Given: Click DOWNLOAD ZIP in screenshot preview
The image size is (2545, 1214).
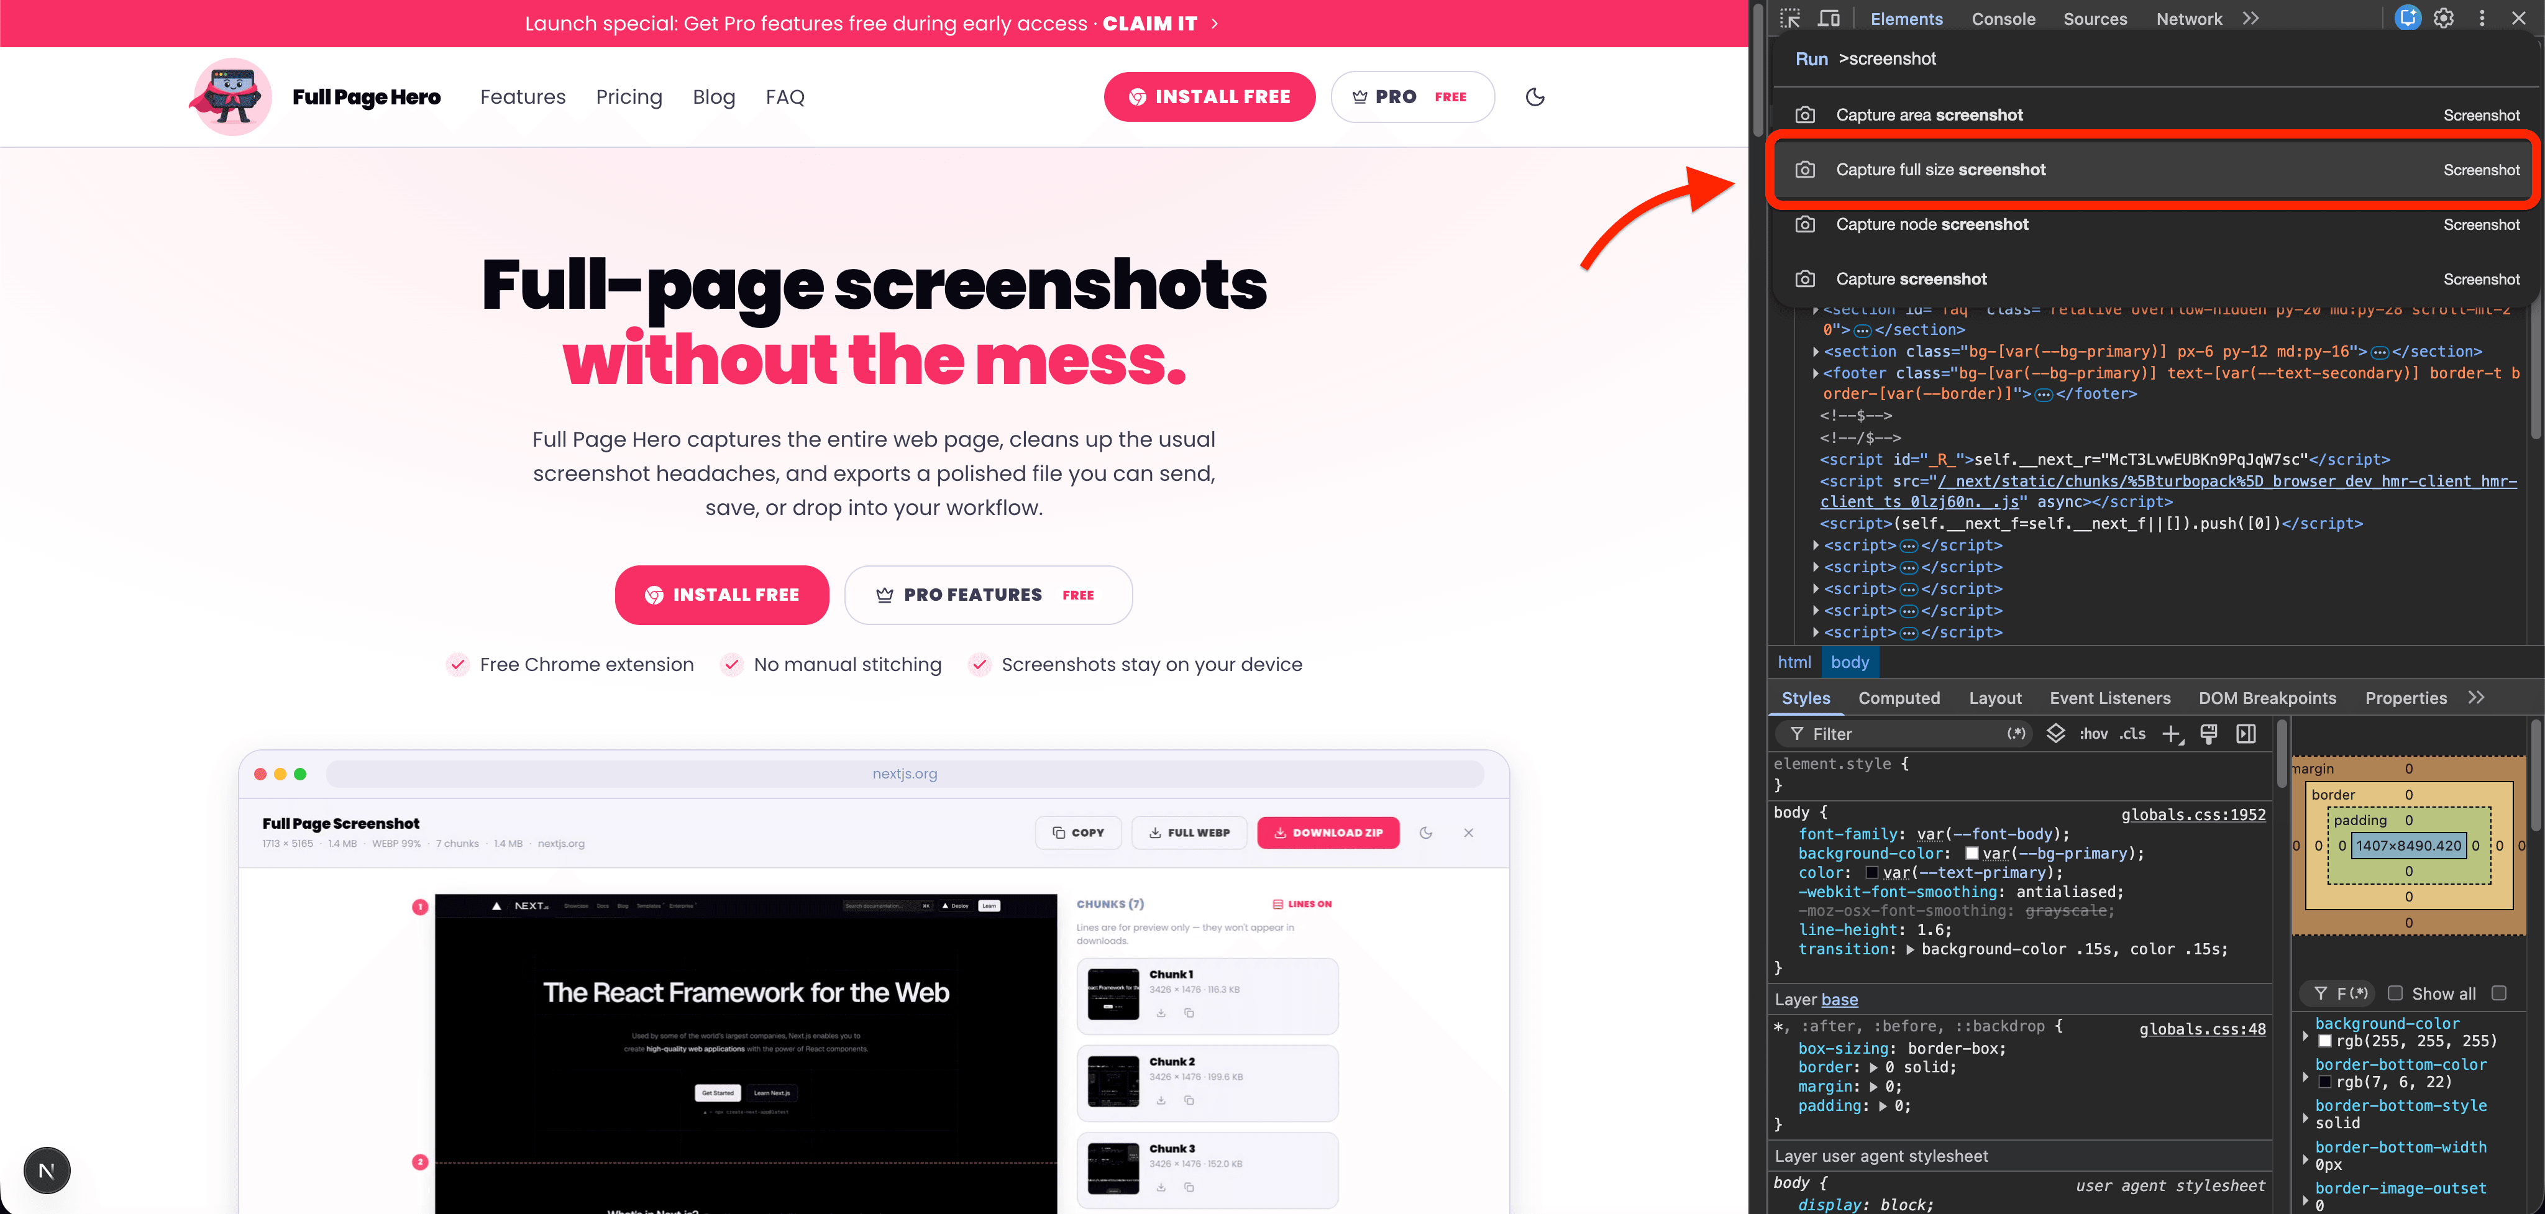Looking at the screenshot, I should 1328,833.
